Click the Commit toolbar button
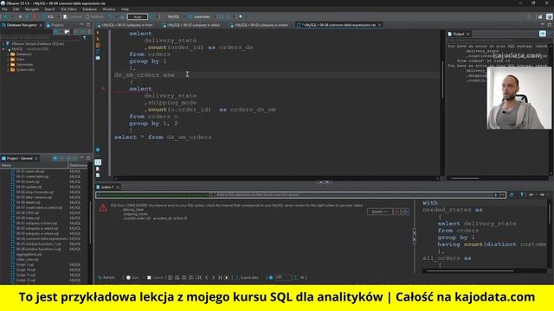This screenshot has height=311, width=554. click(x=73, y=16)
